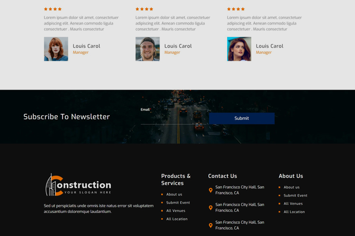This screenshot has width=355, height=236.
Task: Click the first location pin icon
Action: (211, 190)
